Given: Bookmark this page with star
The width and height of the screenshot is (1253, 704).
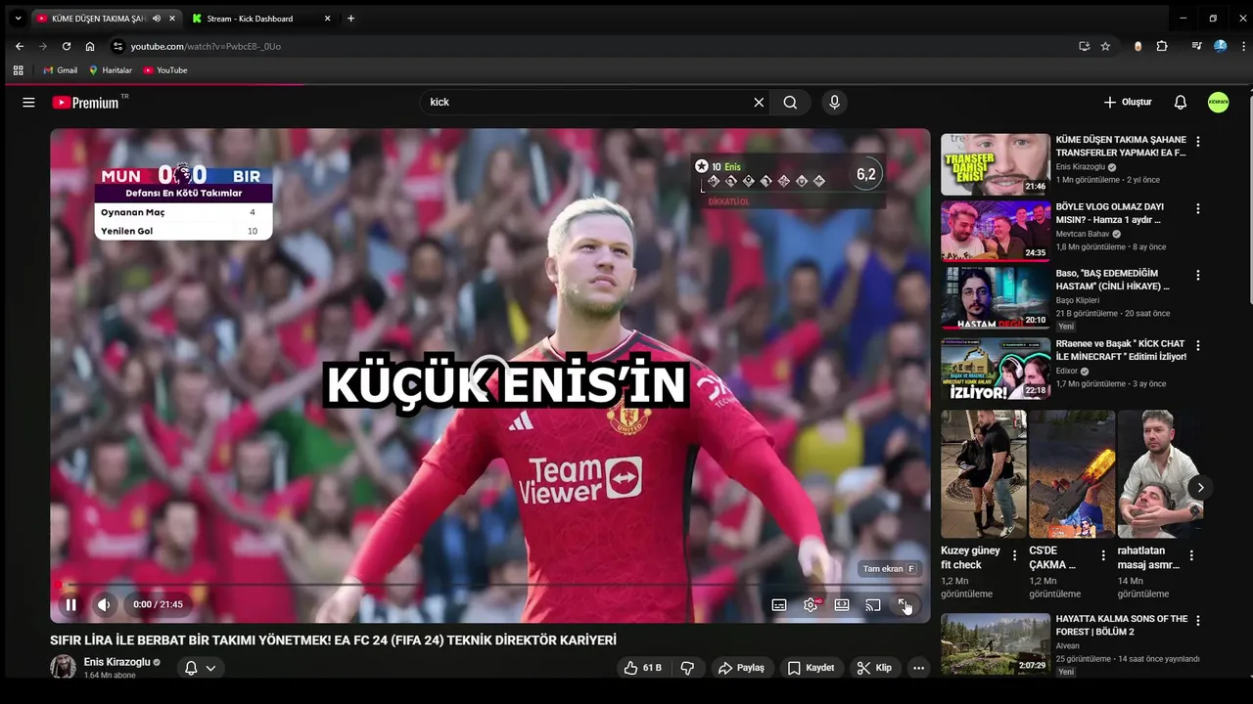Looking at the screenshot, I should [x=1105, y=46].
